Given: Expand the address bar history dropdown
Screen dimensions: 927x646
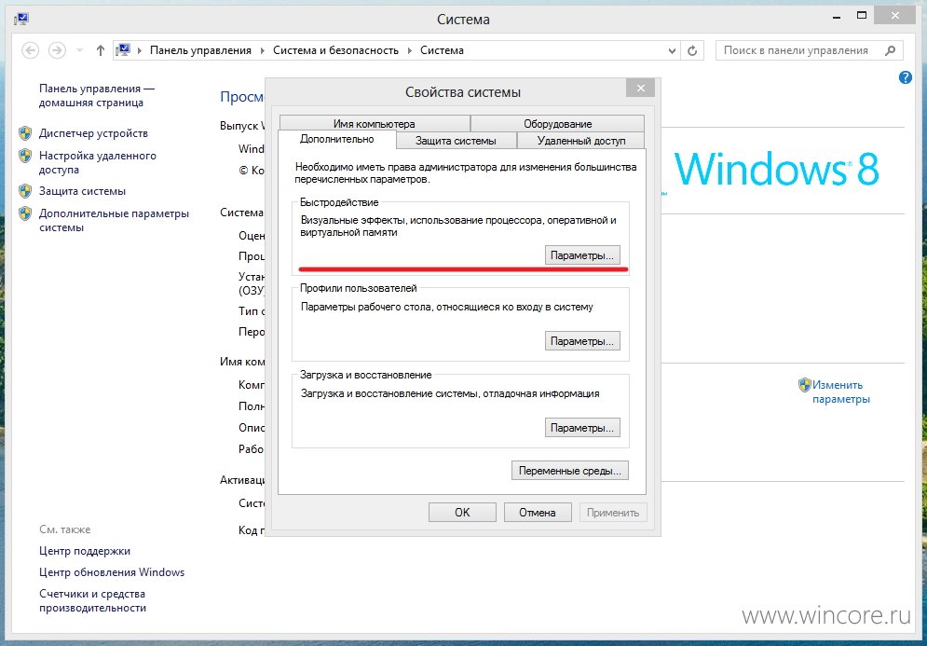Looking at the screenshot, I should (x=673, y=51).
